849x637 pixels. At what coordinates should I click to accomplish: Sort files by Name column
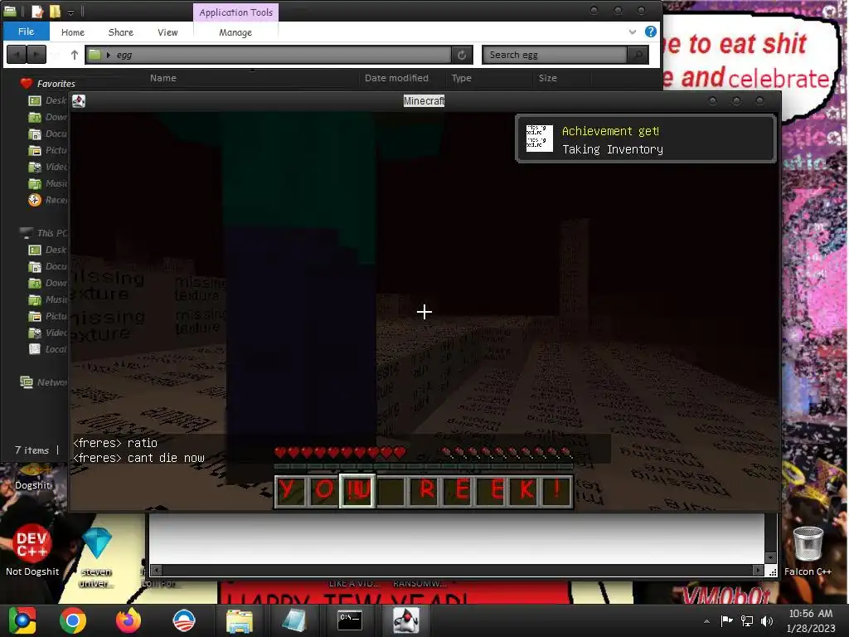pyautogui.click(x=163, y=78)
